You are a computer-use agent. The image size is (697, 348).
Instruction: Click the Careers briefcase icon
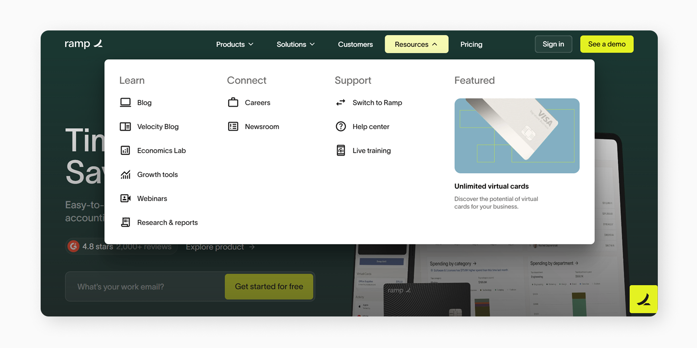click(233, 103)
